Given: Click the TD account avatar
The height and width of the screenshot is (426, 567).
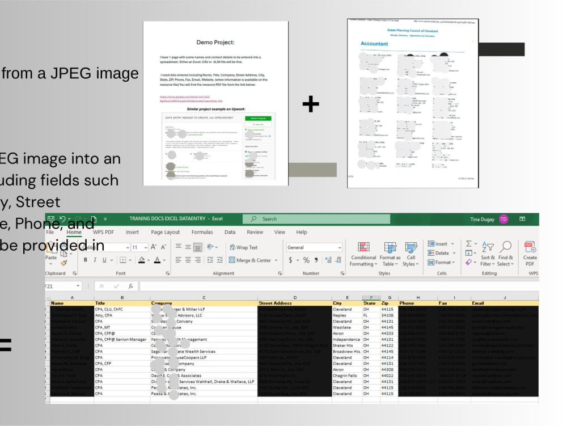Looking at the screenshot, I should (503, 219).
